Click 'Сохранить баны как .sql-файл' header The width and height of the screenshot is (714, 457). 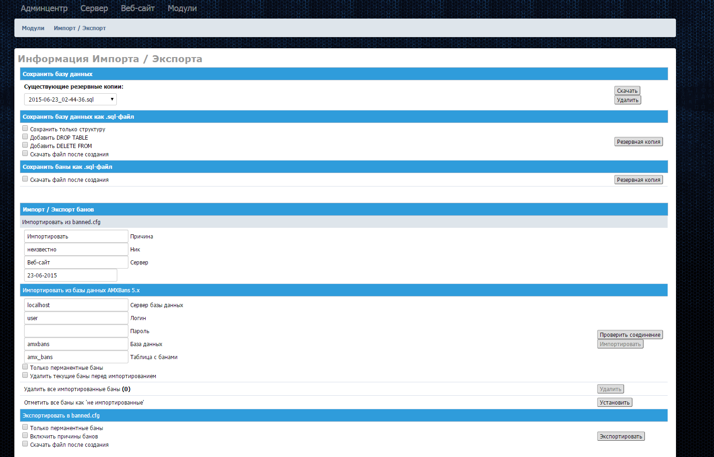344,167
